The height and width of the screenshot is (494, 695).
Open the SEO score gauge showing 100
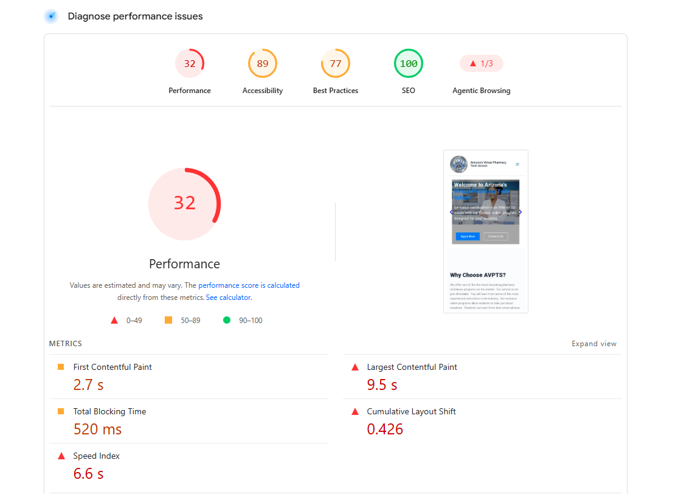(408, 63)
